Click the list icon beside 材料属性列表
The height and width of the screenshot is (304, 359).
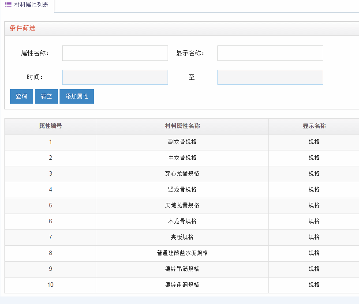tap(8, 4)
